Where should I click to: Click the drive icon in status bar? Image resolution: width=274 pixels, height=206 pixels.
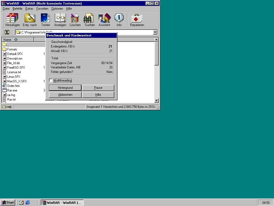pos(4,107)
